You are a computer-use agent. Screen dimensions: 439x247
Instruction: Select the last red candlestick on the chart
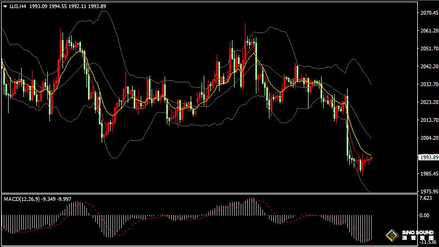[372, 158]
